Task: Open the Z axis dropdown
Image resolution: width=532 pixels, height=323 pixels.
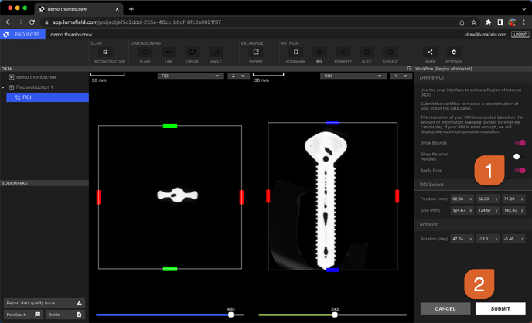Action: coord(238,76)
